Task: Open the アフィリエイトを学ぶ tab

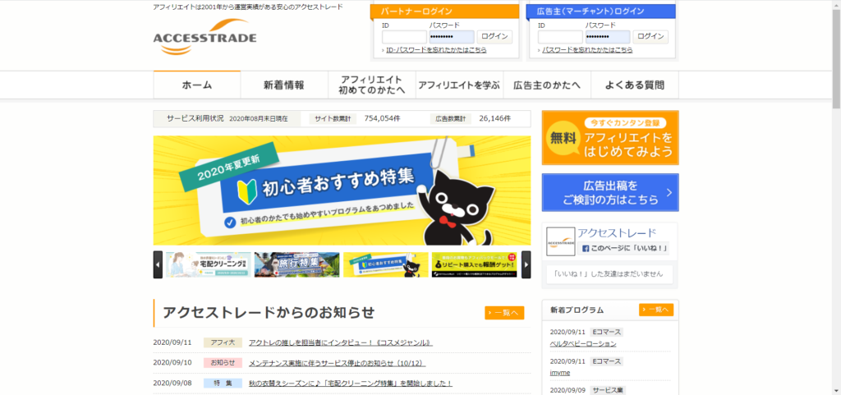Action: pyautogui.click(x=459, y=85)
